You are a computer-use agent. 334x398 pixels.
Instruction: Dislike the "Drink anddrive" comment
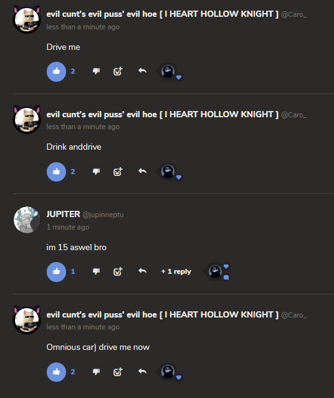(96, 172)
